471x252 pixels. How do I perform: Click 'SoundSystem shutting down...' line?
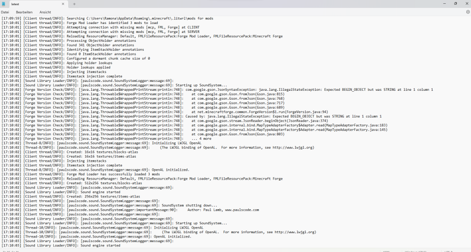click(x=109, y=205)
